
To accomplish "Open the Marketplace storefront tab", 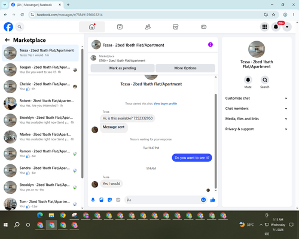I will [176, 27].
